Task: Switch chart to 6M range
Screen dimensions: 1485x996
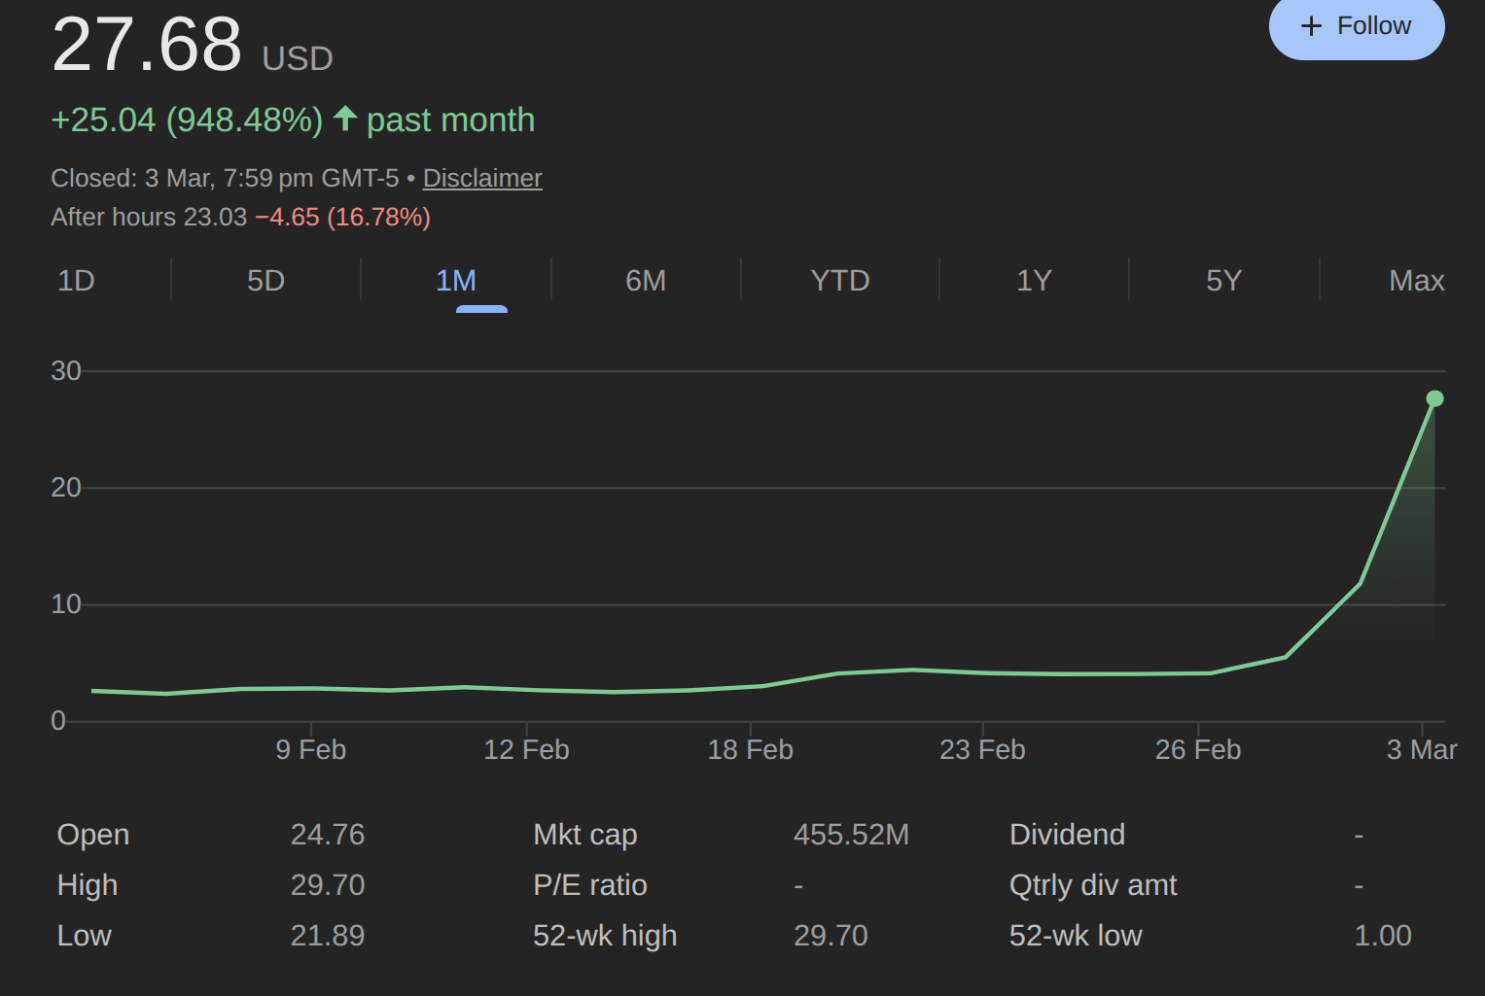Action: pyautogui.click(x=646, y=281)
